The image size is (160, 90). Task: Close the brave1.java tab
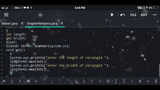click(x=22, y=23)
